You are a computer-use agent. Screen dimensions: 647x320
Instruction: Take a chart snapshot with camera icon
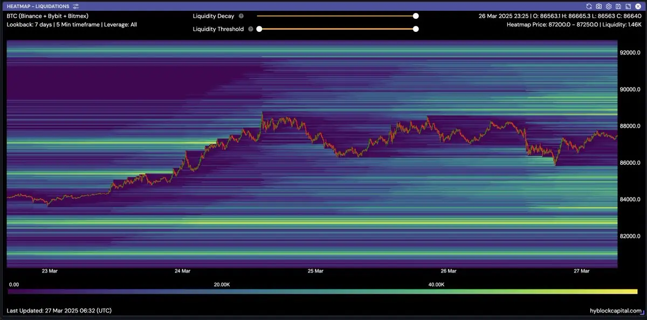tap(598, 6)
